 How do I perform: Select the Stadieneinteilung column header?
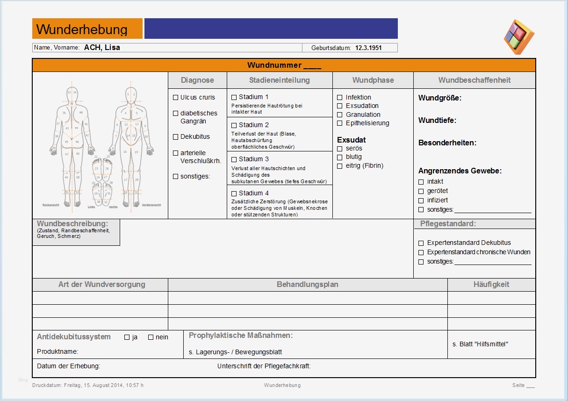click(280, 80)
